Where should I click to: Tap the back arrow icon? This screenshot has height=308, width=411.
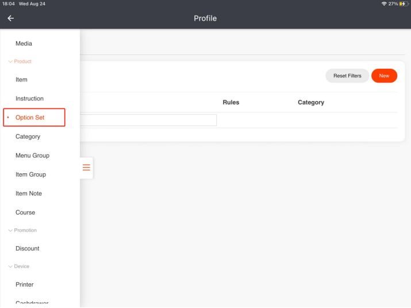click(10, 18)
